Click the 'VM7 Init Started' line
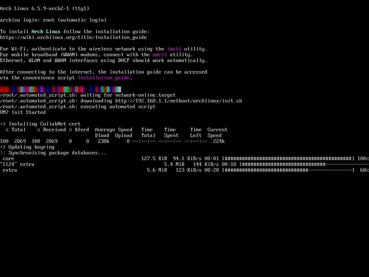This screenshot has width=369, height=277. (23, 113)
